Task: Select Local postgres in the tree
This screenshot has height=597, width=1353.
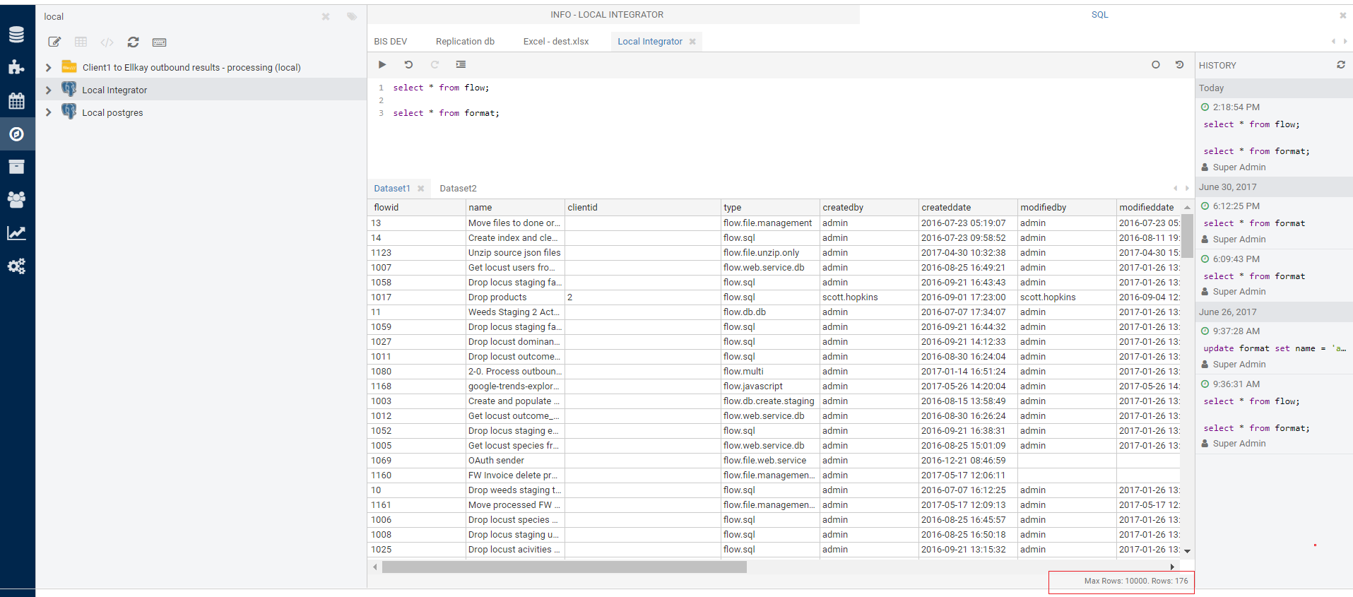Action: [112, 113]
